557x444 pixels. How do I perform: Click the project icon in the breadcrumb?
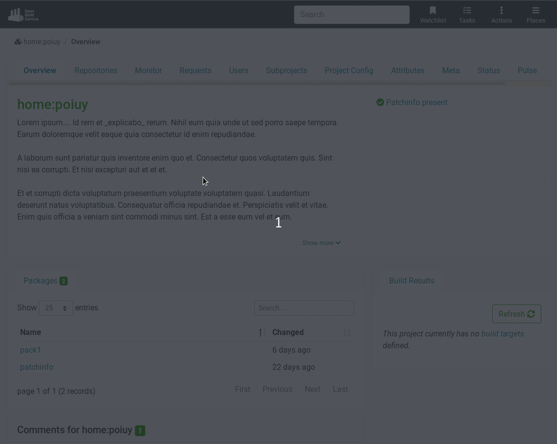(18, 41)
